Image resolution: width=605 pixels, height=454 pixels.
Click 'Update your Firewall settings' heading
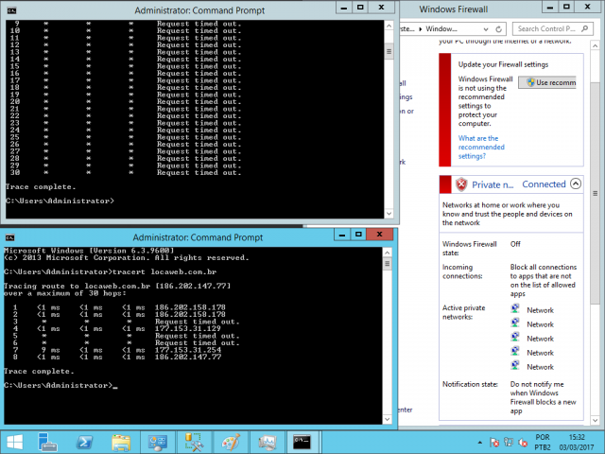coord(503,64)
